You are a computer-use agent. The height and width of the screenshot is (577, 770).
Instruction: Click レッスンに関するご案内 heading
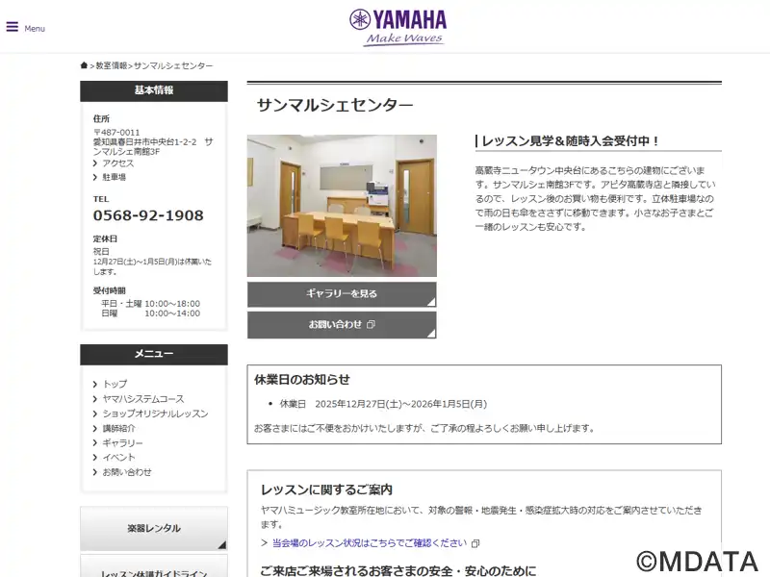(326, 489)
